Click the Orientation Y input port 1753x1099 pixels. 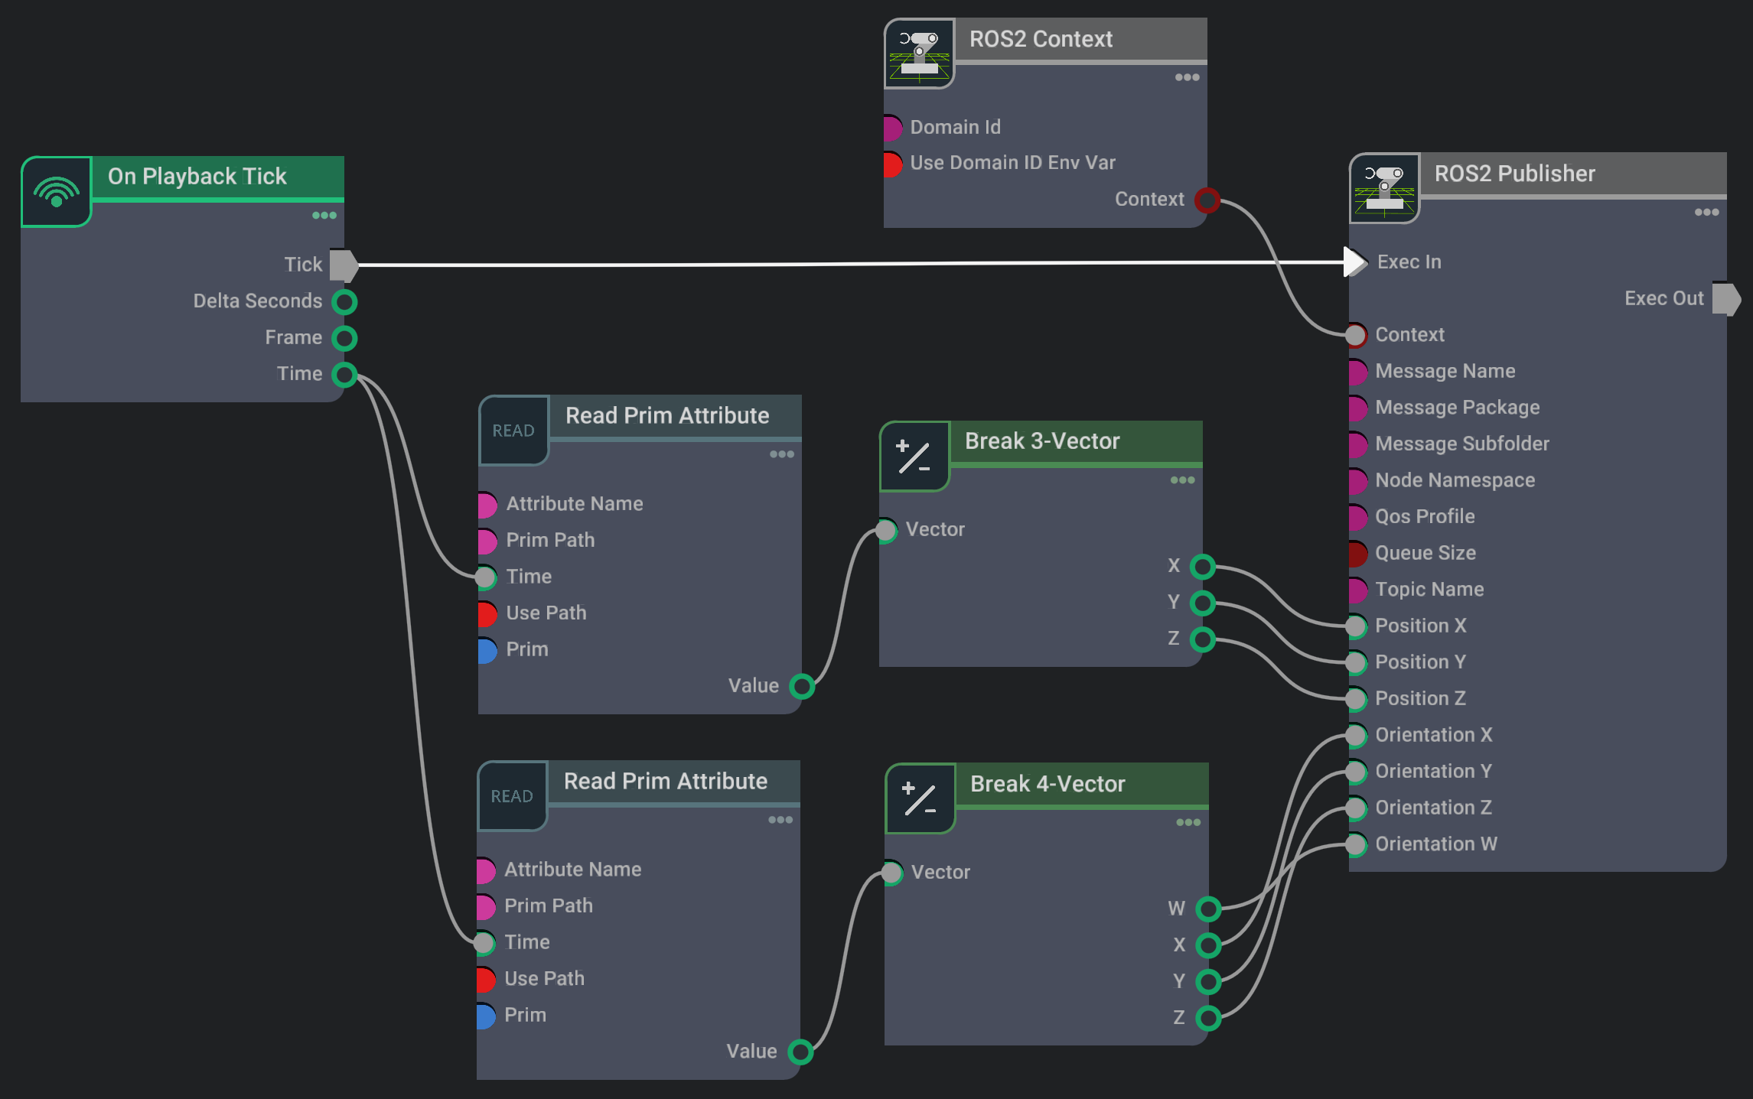(x=1356, y=772)
